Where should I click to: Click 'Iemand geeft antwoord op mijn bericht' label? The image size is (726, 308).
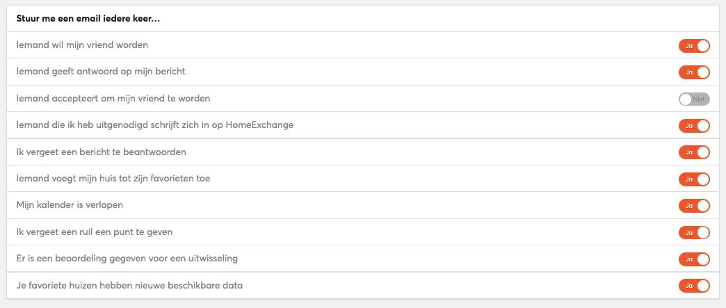(101, 72)
